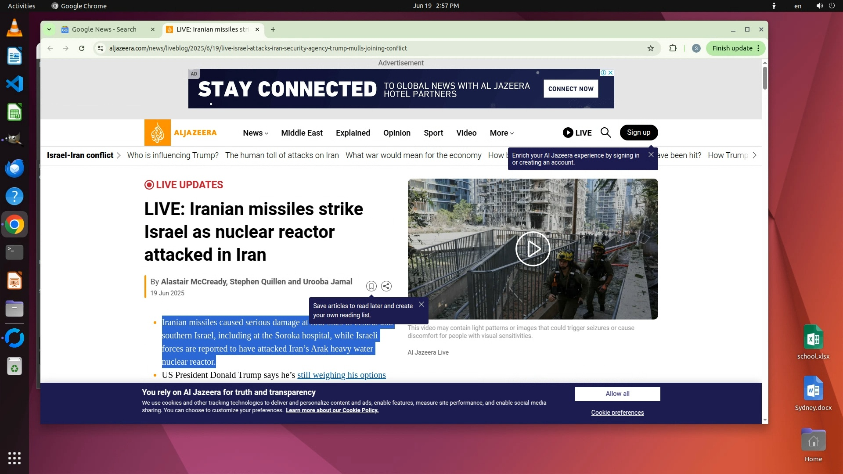The width and height of the screenshot is (843, 474).
Task: Open the Middle East menu item
Action: coord(302,133)
